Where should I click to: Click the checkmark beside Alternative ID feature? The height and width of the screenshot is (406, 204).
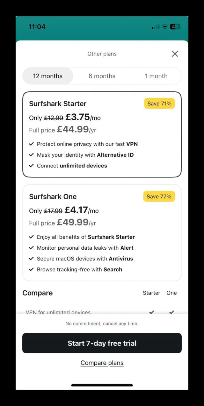tap(31, 155)
